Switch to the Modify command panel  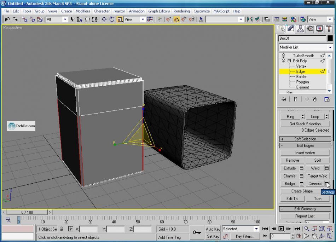[291, 29]
